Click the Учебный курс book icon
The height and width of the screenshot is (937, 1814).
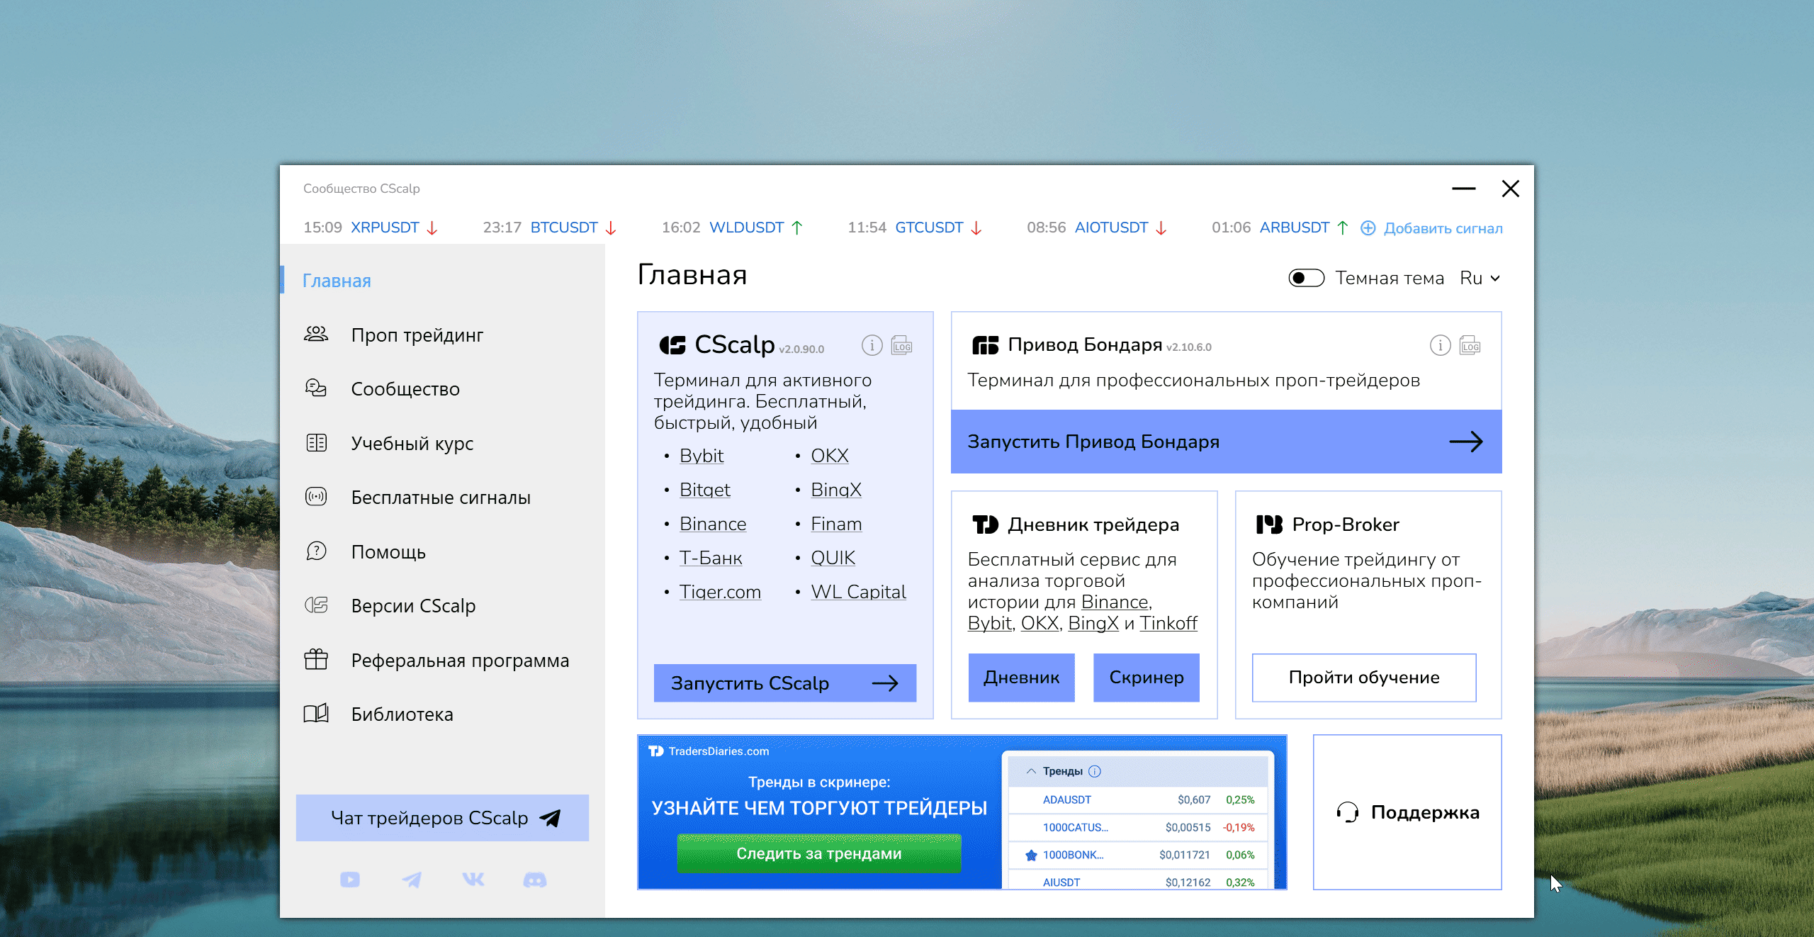[x=316, y=443]
